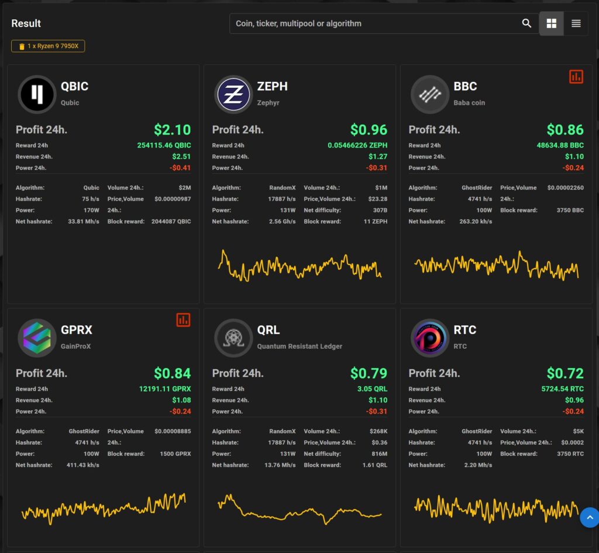Screen dimensions: 599x553
Task: Click the QBIC coin logo
Action: click(x=37, y=94)
